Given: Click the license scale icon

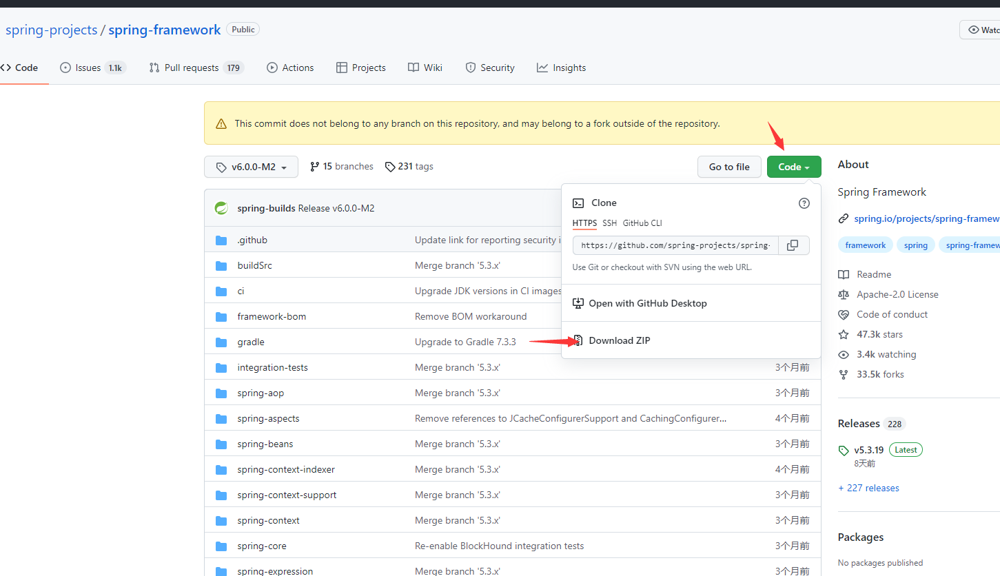Looking at the screenshot, I should coord(844,294).
